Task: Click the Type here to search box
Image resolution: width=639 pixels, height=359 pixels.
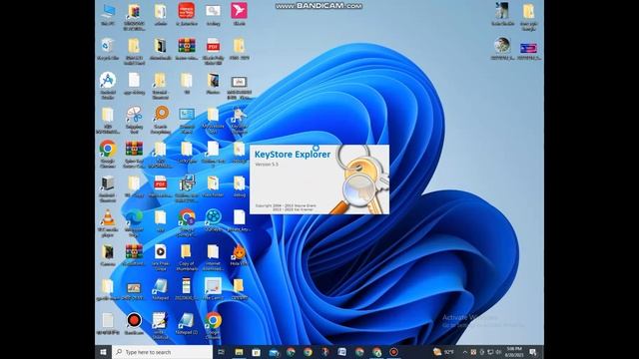Action: 162,352
